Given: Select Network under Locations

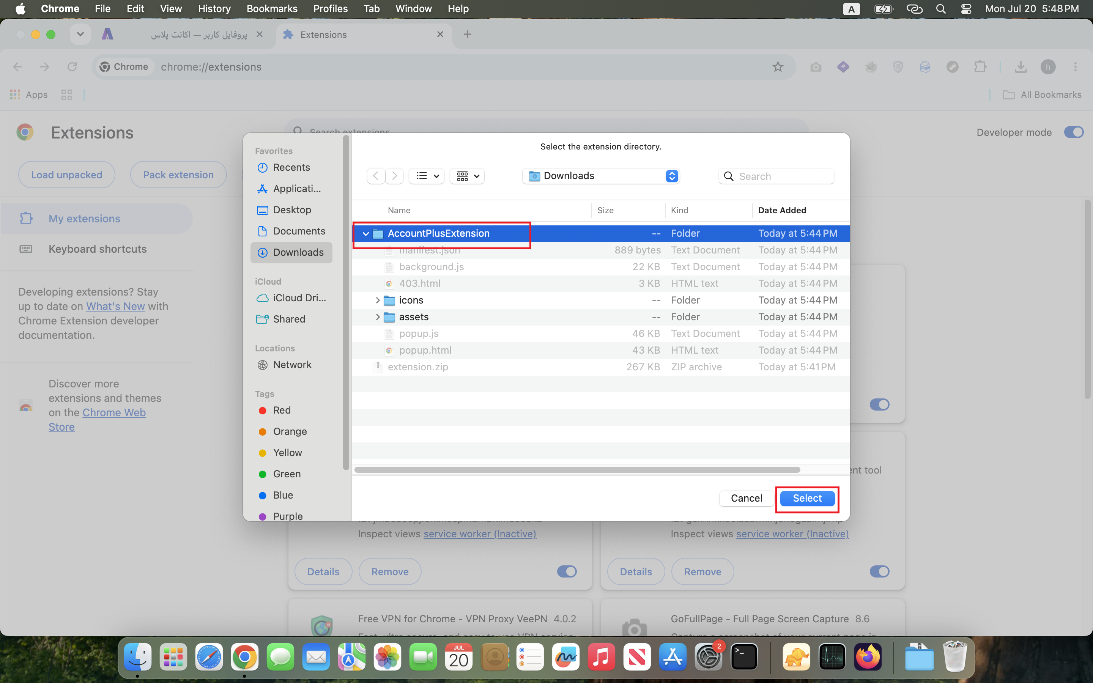Looking at the screenshot, I should [292, 365].
